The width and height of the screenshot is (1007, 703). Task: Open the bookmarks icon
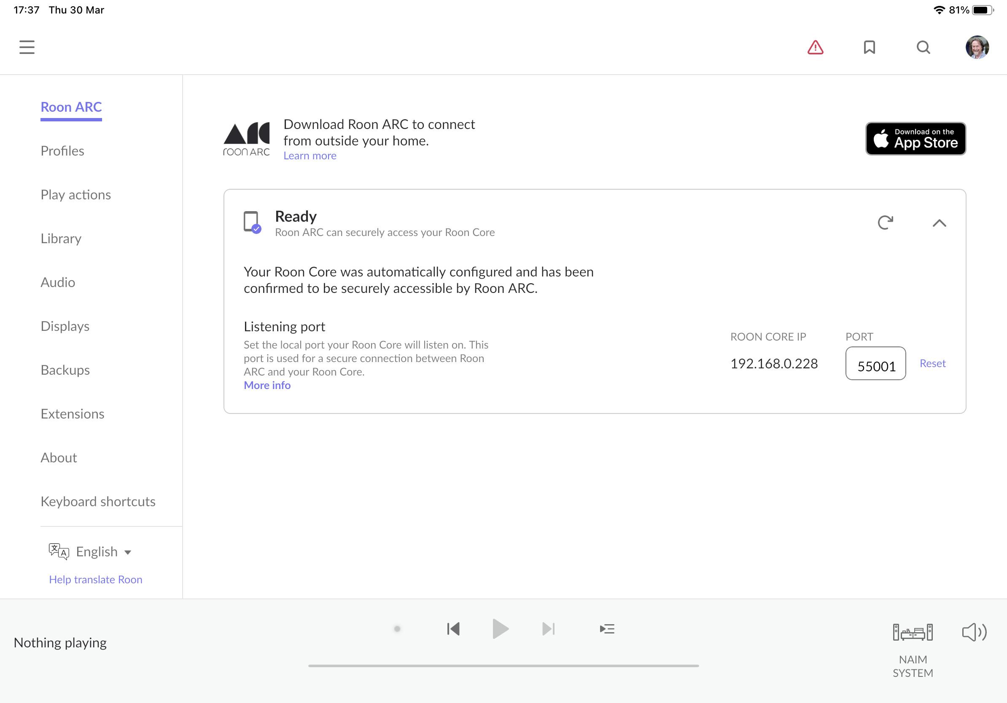(x=869, y=47)
